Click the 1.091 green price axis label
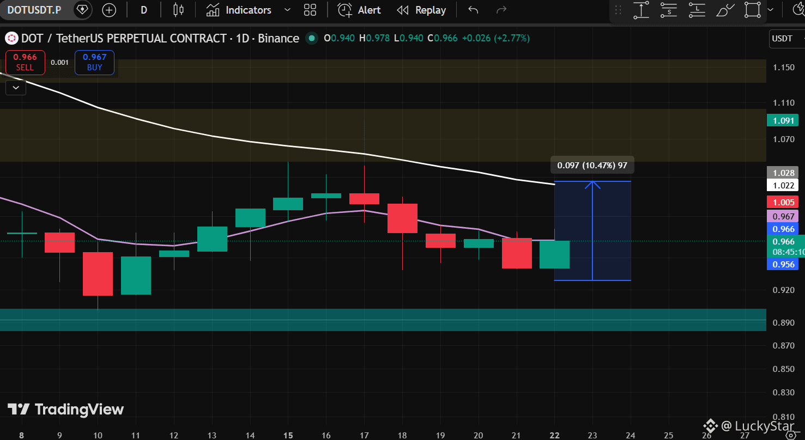The image size is (805, 440). 782,120
